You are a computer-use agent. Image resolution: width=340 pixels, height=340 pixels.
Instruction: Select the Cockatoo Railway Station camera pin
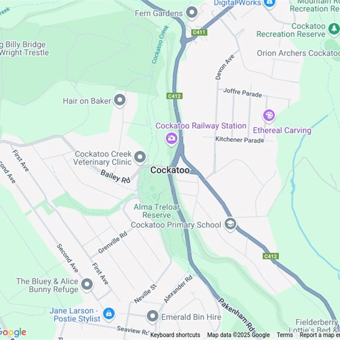pyautogui.click(x=172, y=139)
